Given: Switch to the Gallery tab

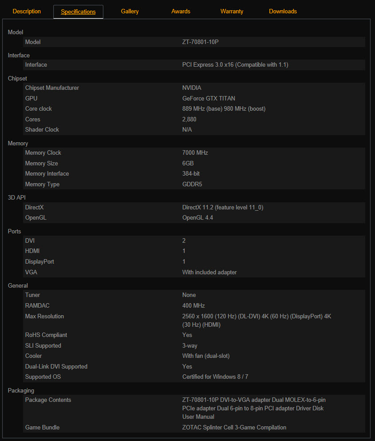Looking at the screenshot, I should 130,12.
